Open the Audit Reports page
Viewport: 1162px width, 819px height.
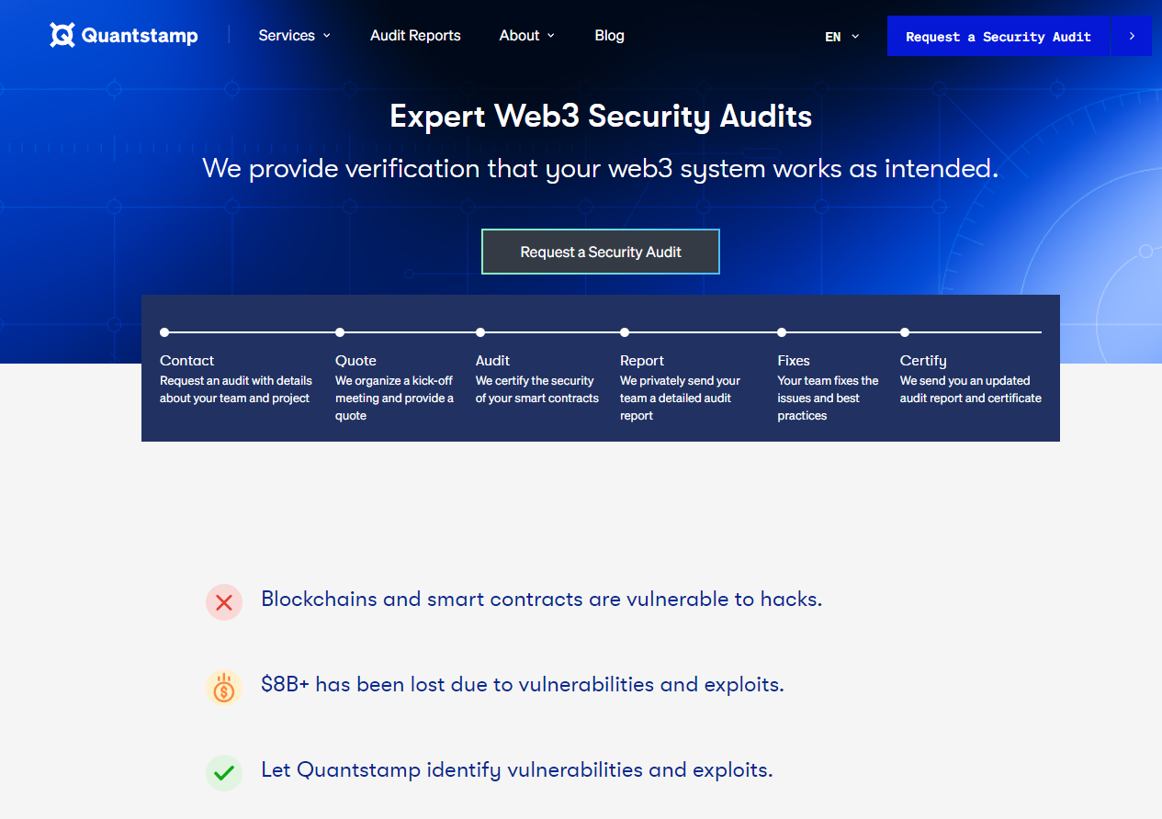click(415, 36)
